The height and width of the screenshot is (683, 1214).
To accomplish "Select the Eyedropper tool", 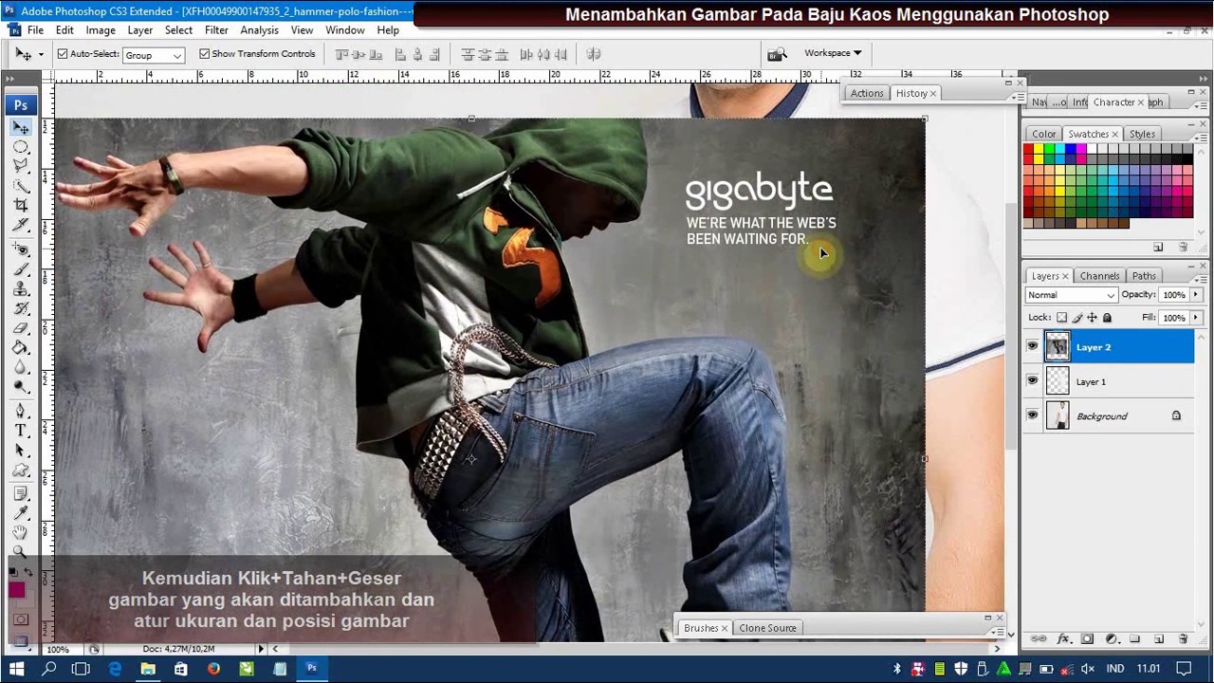I will (21, 513).
